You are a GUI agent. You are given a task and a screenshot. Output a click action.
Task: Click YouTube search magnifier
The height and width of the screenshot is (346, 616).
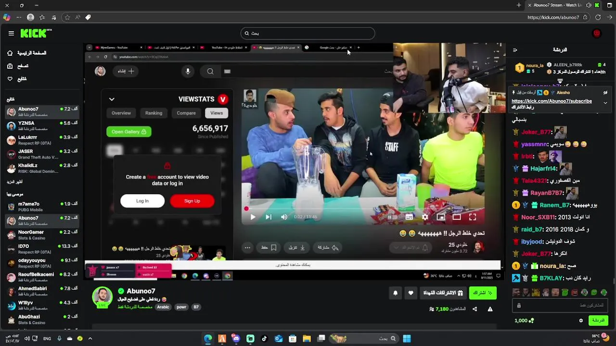pos(210,71)
